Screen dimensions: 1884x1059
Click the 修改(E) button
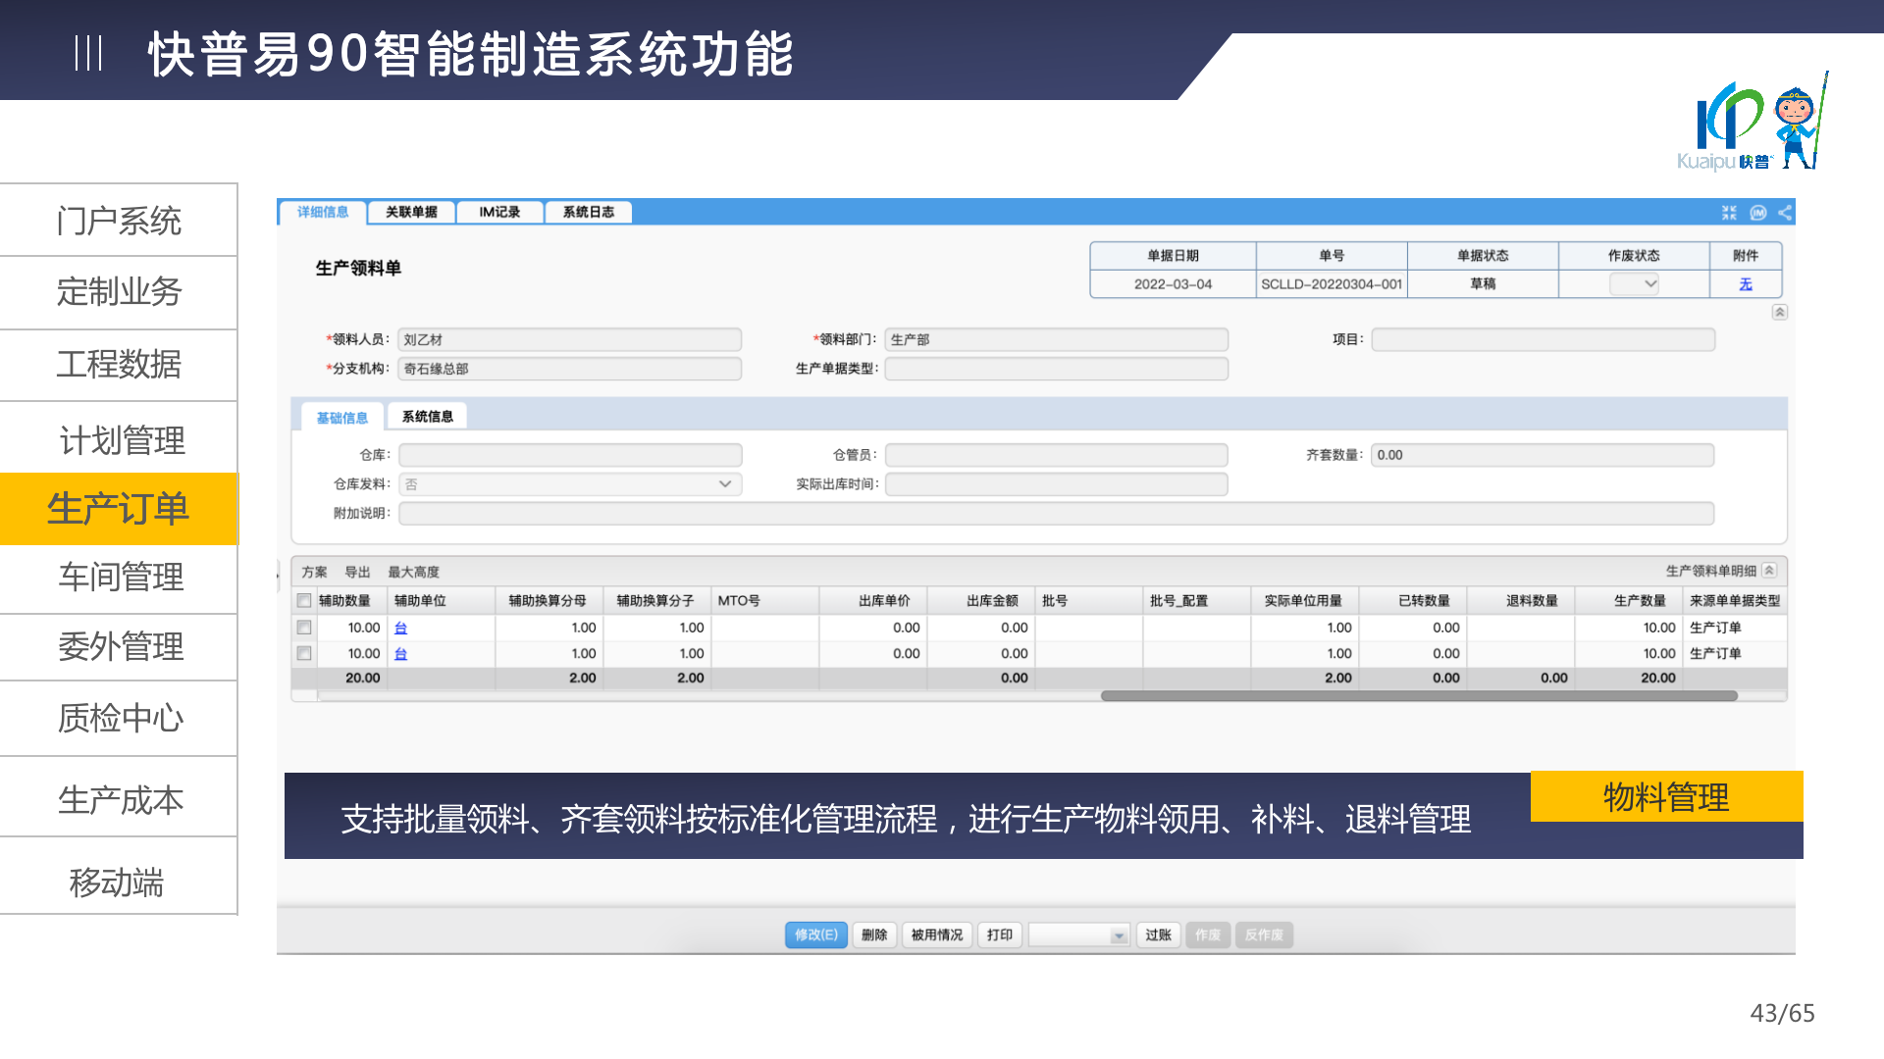pos(815,935)
